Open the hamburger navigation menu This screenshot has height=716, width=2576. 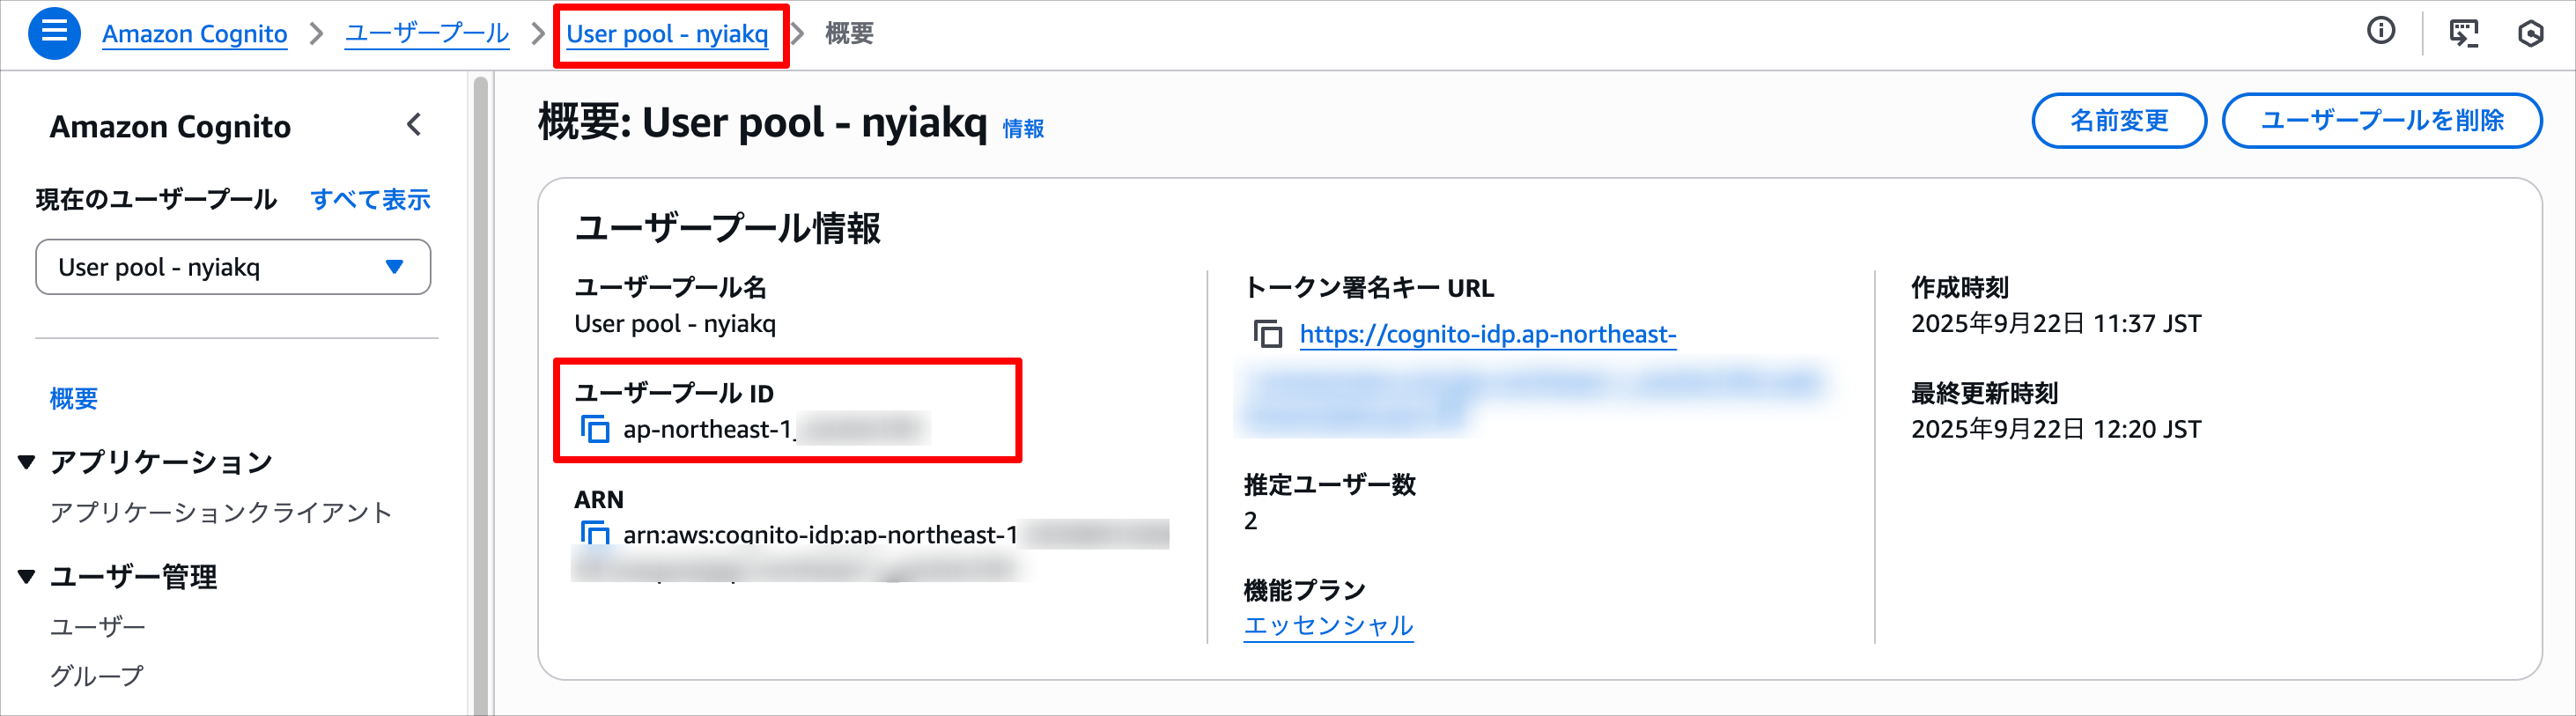pos(54,33)
